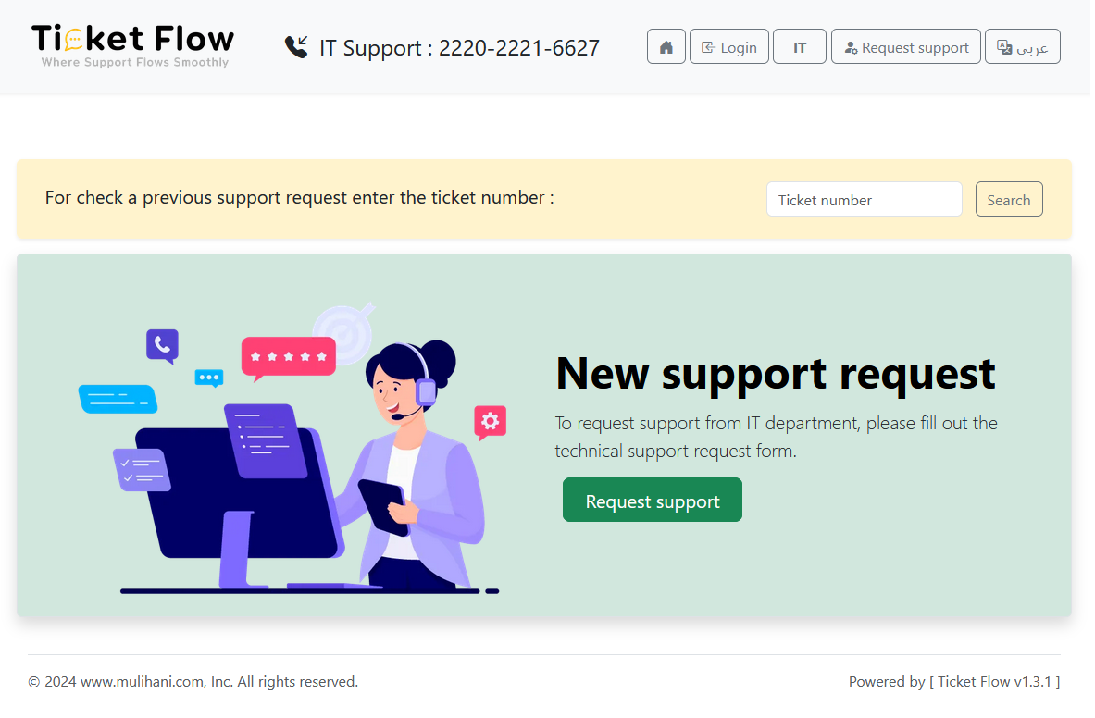
Task: Click the purple phone chat bubble icon
Action: pyautogui.click(x=164, y=347)
